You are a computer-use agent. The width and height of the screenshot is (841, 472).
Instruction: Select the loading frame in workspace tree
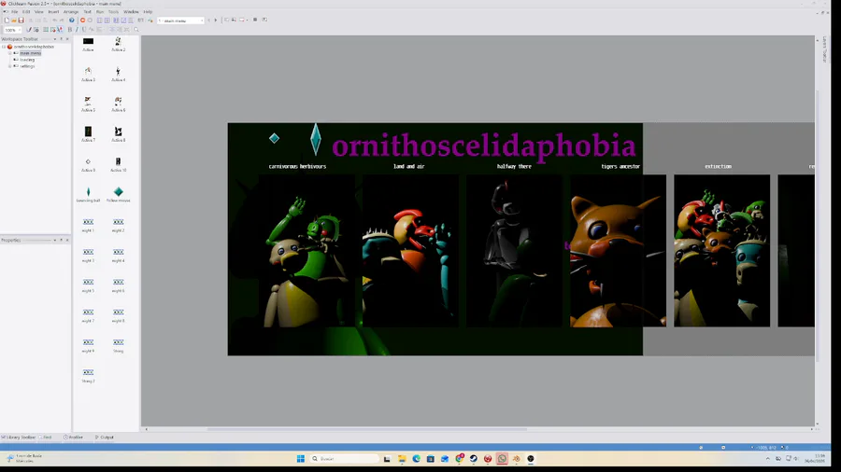click(27, 60)
